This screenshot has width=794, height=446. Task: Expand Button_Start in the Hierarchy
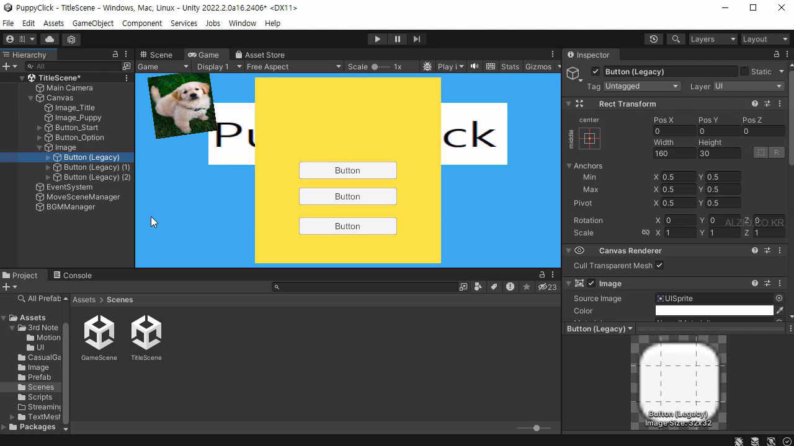tap(40, 128)
